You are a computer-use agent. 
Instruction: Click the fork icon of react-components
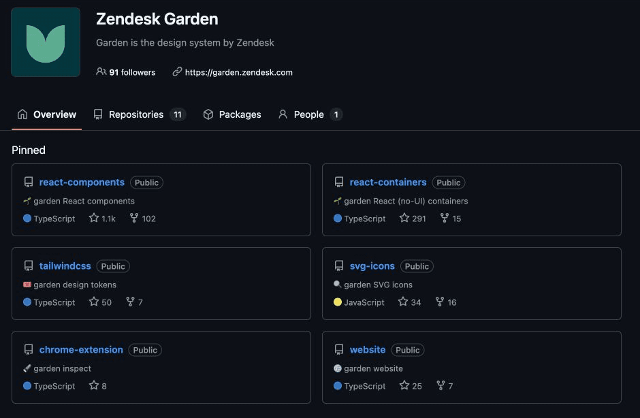click(134, 218)
